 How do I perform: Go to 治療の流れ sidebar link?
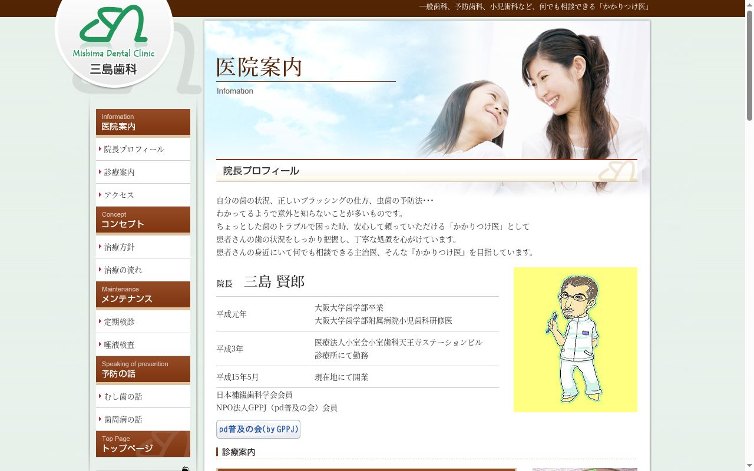143,270
